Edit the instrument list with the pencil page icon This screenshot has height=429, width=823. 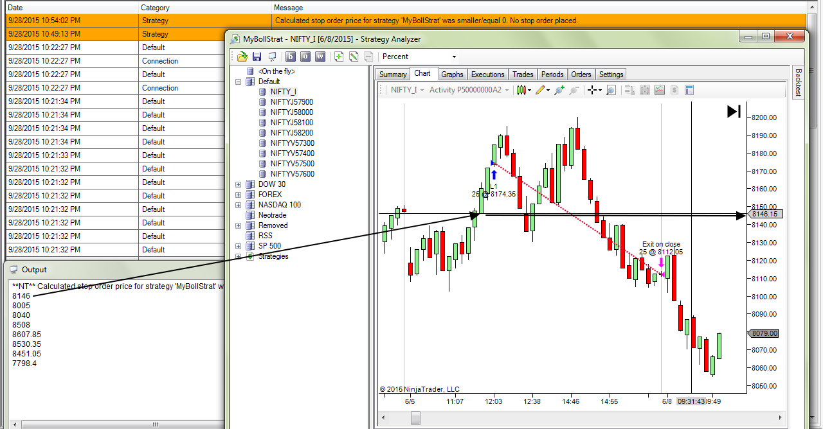tap(354, 57)
